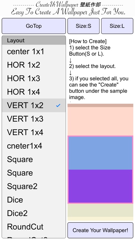Open the Layout list header

[x=34, y=40]
